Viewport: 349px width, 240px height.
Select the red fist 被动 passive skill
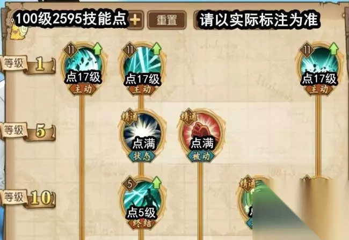[201, 135]
